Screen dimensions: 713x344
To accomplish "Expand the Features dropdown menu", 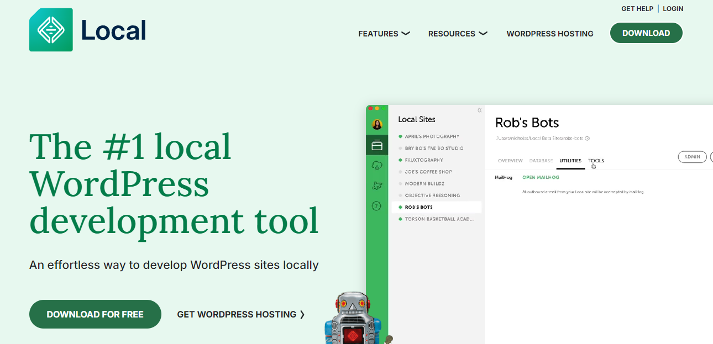I will [x=384, y=33].
